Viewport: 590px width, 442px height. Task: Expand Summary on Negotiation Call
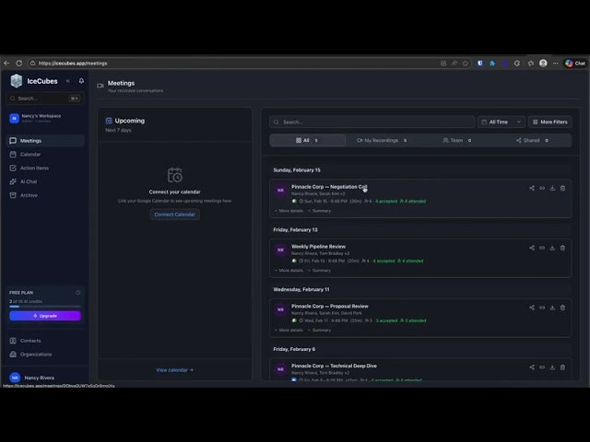pyautogui.click(x=320, y=211)
